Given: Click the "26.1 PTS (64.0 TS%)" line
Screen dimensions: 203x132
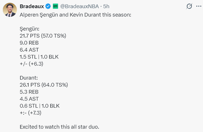Looking at the screenshot, I should click(44, 85).
